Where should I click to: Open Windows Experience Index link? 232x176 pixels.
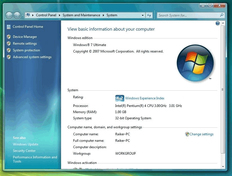coord(145,98)
